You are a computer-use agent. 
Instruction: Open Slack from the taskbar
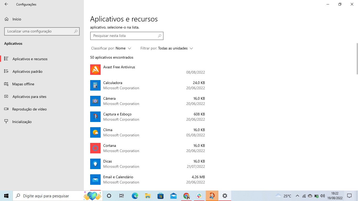tap(199, 196)
